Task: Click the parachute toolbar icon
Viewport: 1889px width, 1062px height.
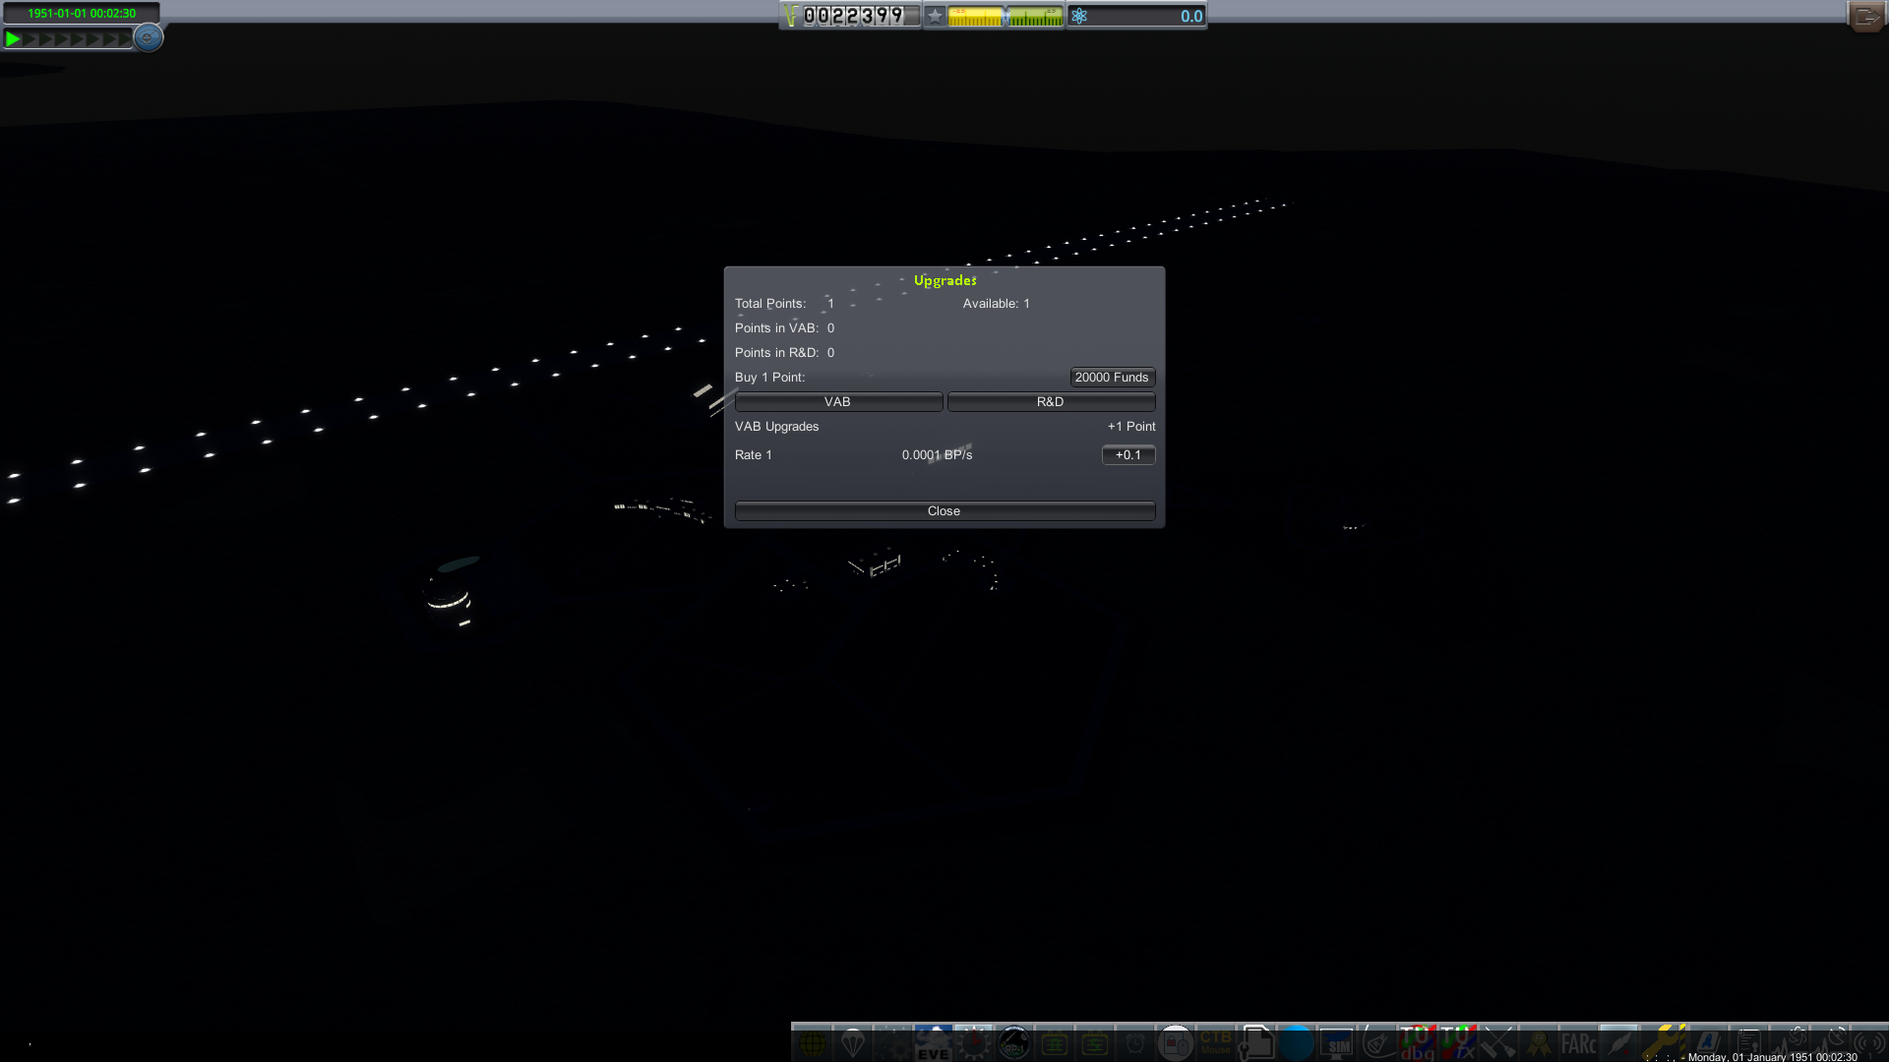Action: pyautogui.click(x=852, y=1042)
